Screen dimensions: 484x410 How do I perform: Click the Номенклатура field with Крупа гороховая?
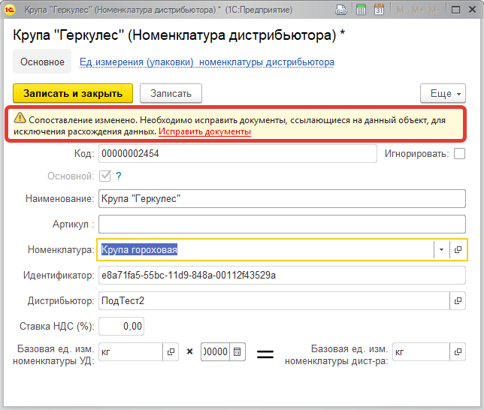coord(265,249)
